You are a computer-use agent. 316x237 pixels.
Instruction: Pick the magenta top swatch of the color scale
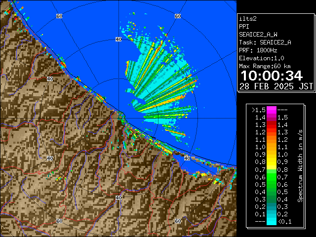tap(272, 110)
